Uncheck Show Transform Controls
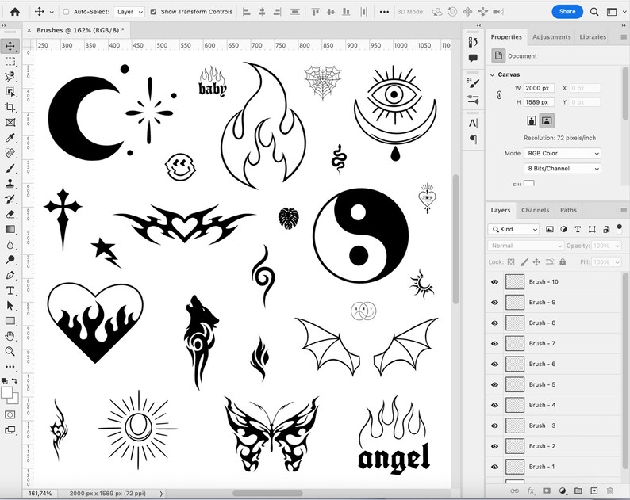The height and width of the screenshot is (500, 630). click(153, 12)
